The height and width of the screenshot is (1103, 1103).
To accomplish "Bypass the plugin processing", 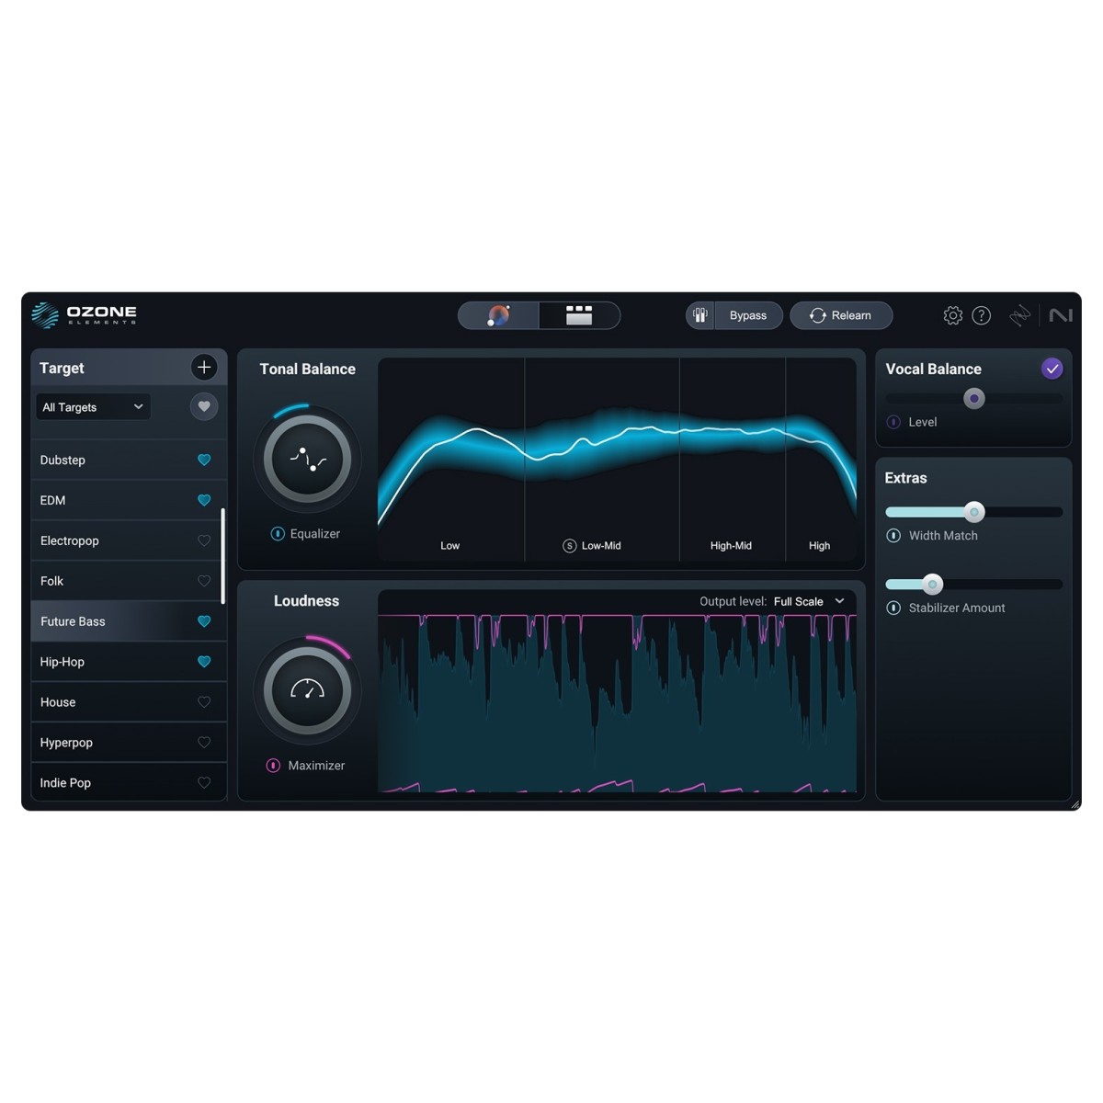I will pos(747,315).
